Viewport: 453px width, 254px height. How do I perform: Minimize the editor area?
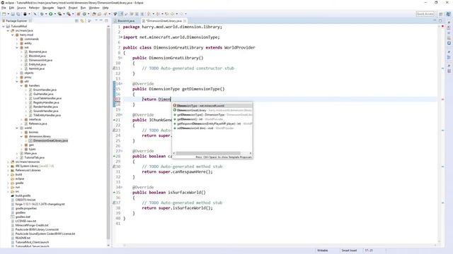point(435,20)
